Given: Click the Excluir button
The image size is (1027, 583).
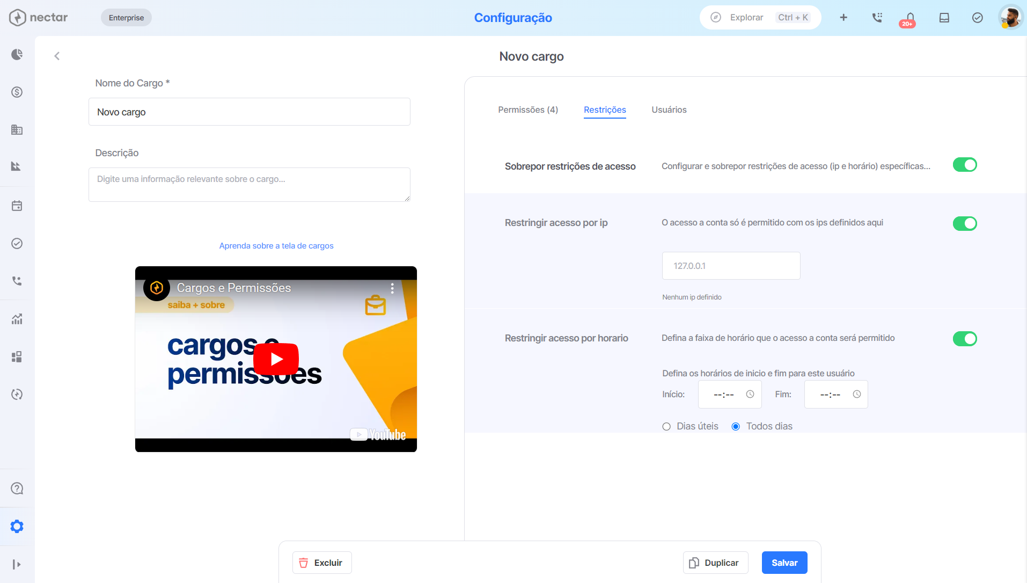Looking at the screenshot, I should [322, 563].
